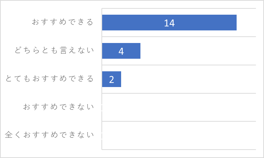Viewport: 264px width, 158px height.
Task: Select the 全くおすすめできない category label
Action: [49, 135]
